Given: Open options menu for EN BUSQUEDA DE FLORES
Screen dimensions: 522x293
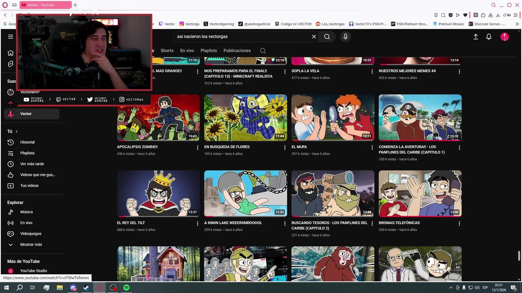Looking at the screenshot, I should [x=285, y=148].
